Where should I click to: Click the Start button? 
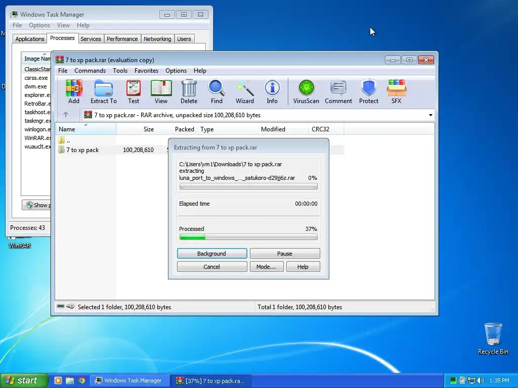click(24, 380)
